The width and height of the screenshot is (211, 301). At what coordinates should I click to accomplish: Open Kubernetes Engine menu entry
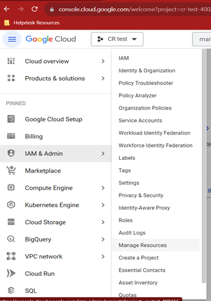point(56,205)
